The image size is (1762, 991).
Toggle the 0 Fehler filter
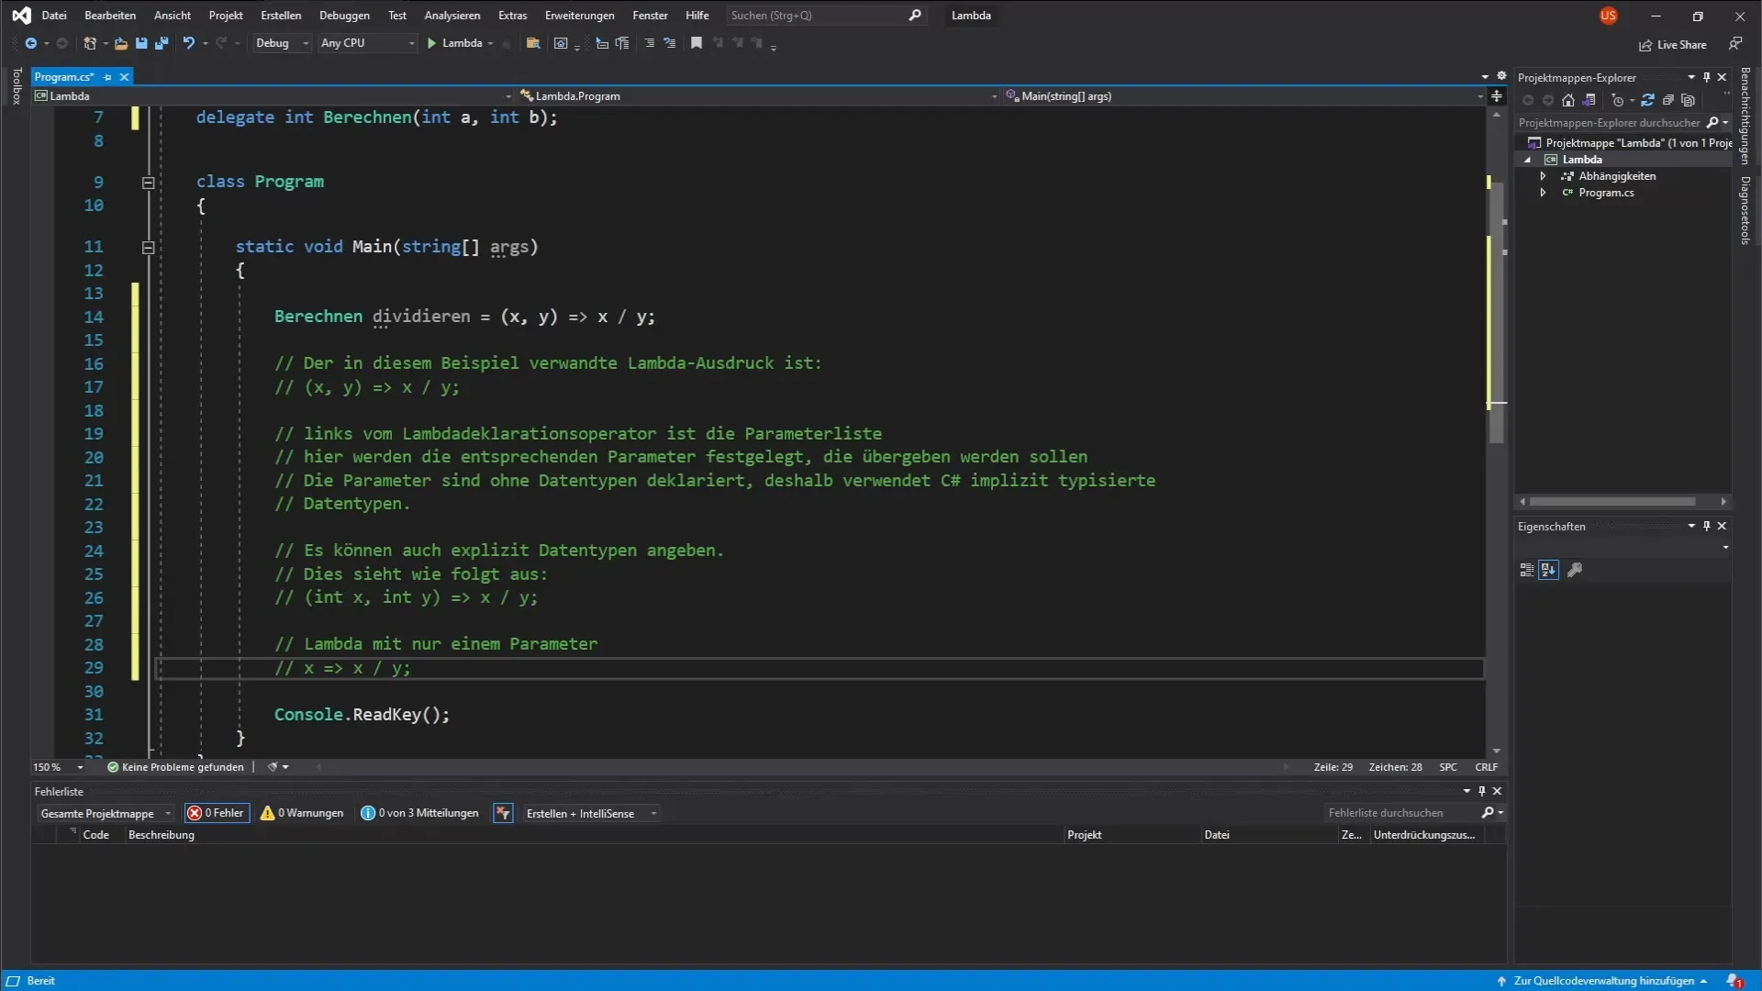217,813
